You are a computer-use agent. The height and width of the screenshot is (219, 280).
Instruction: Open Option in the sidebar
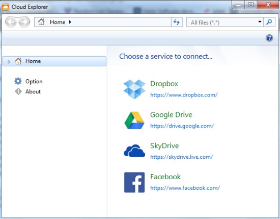34,81
